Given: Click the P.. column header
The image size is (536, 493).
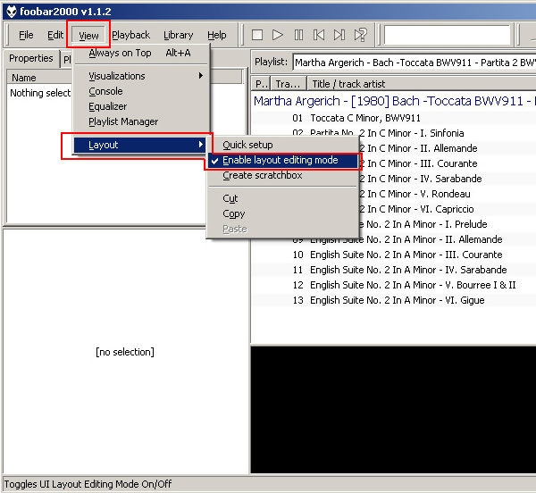Looking at the screenshot, I should coord(261,84).
